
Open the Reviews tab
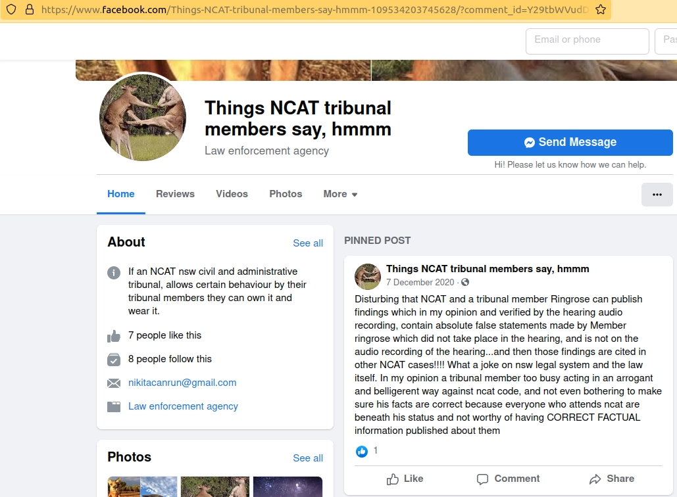coord(175,194)
